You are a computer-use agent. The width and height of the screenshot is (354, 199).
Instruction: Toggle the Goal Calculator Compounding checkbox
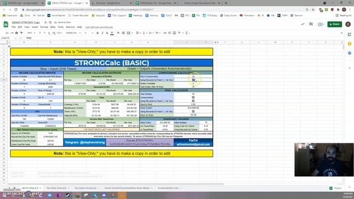click(x=193, y=97)
